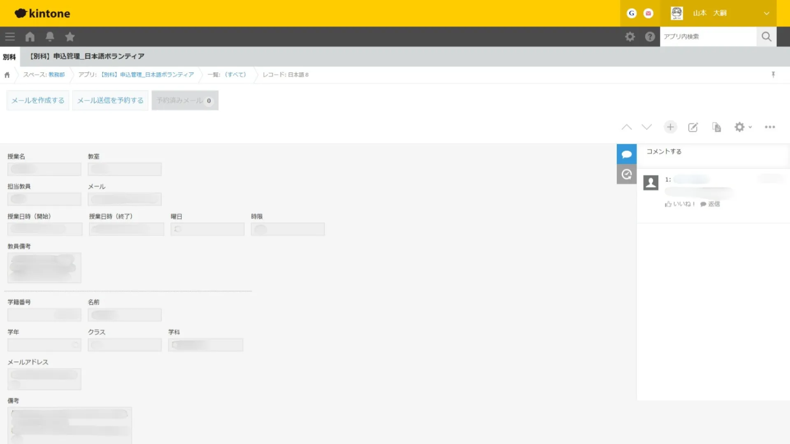Open the notifications bell
The height and width of the screenshot is (444, 790).
point(50,37)
